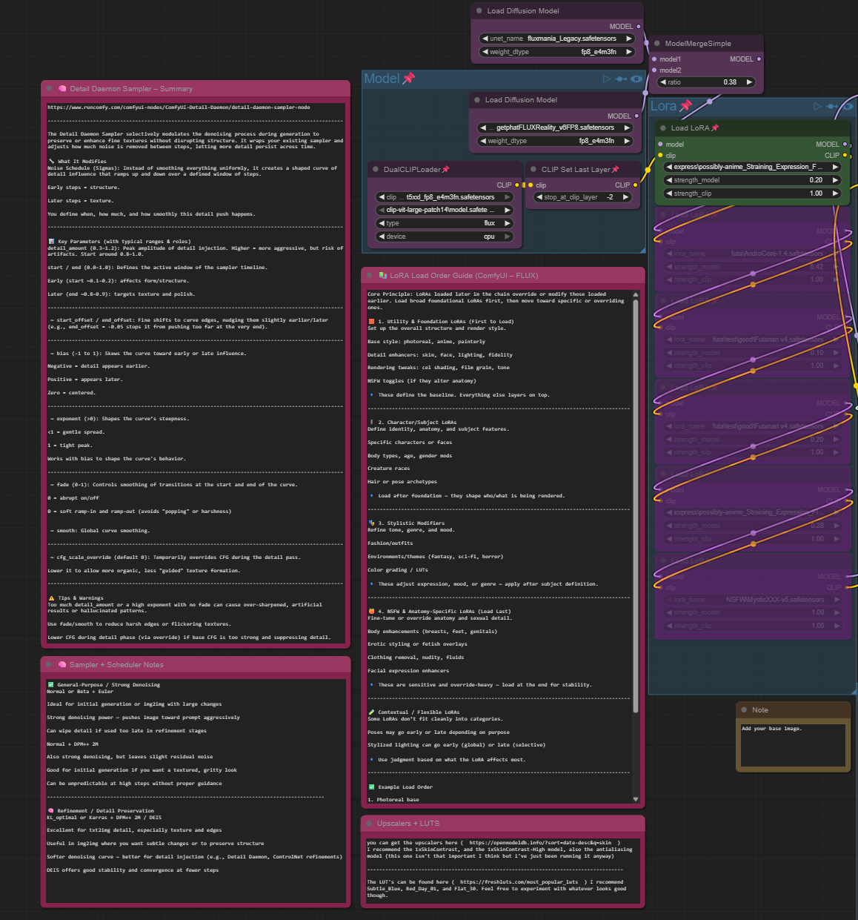
Task: Toggle the eye visibility icon on Model group
Action: point(636,79)
